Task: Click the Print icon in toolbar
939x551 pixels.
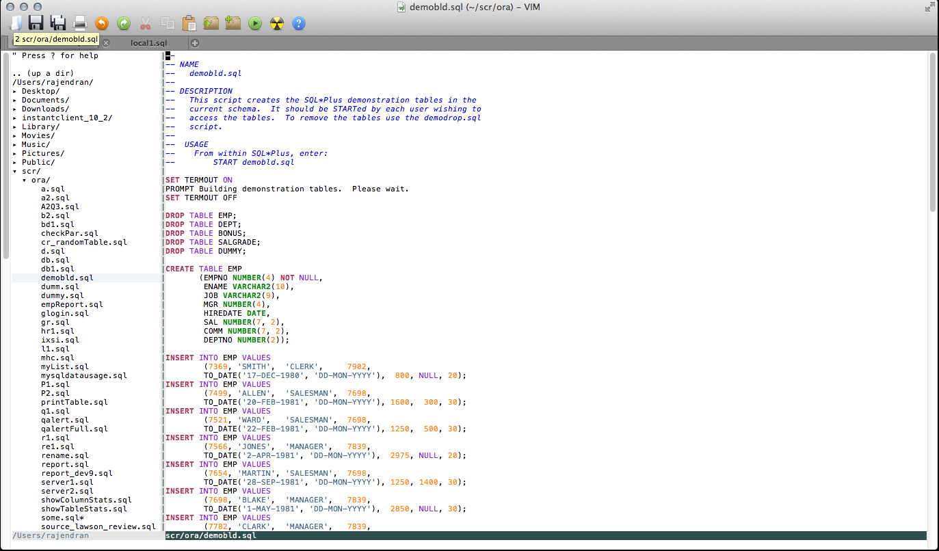Action: point(80,23)
